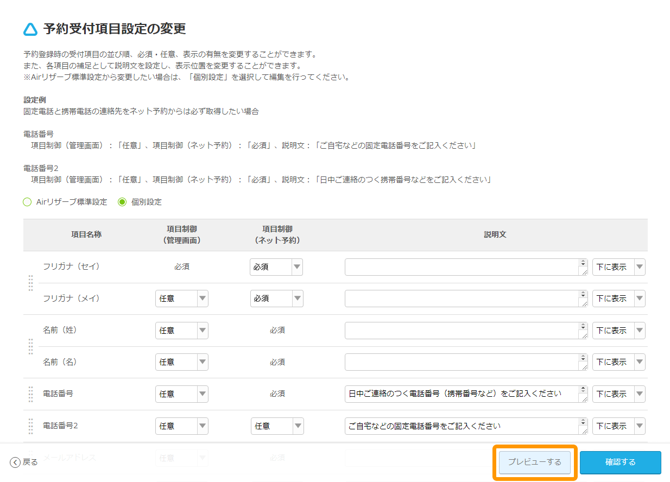This screenshot has height=482, width=670.
Task: Click drag handle beside 電話番号2 row
Action: click(30, 427)
